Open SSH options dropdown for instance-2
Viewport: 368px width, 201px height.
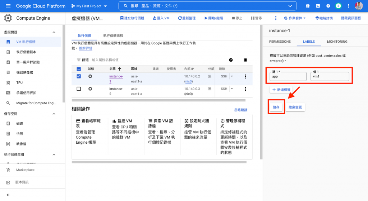coord(232,89)
